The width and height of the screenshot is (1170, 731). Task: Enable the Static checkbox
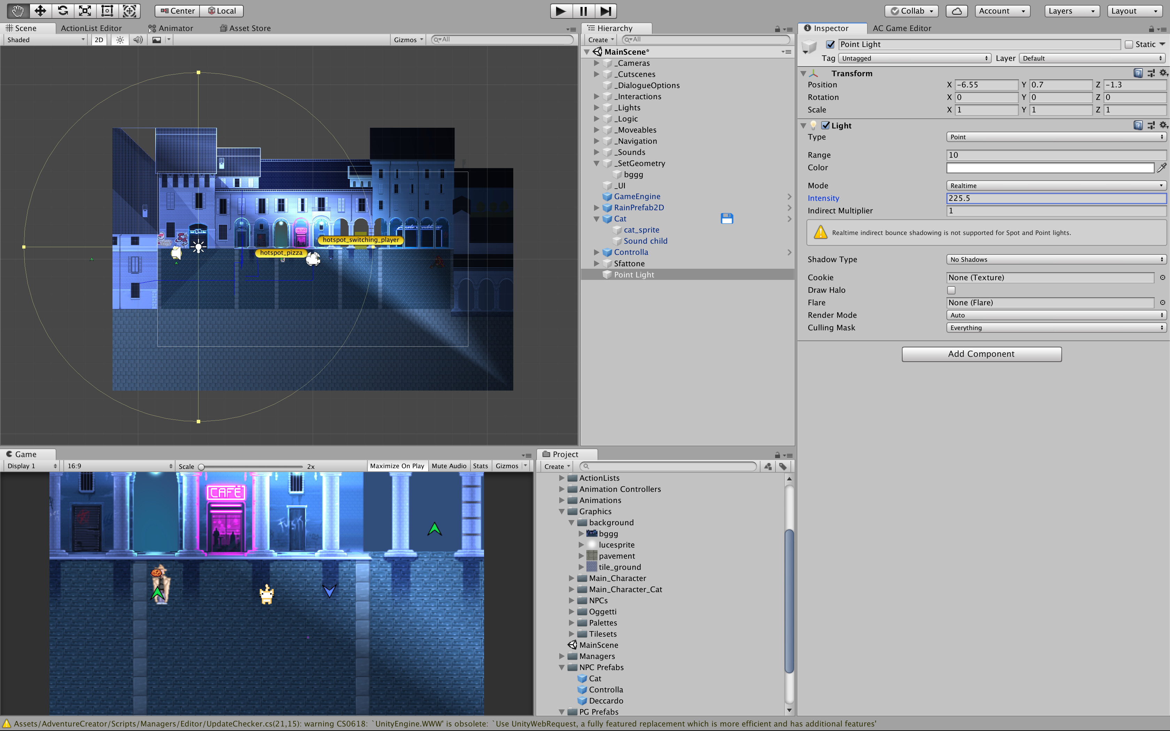1129,45
